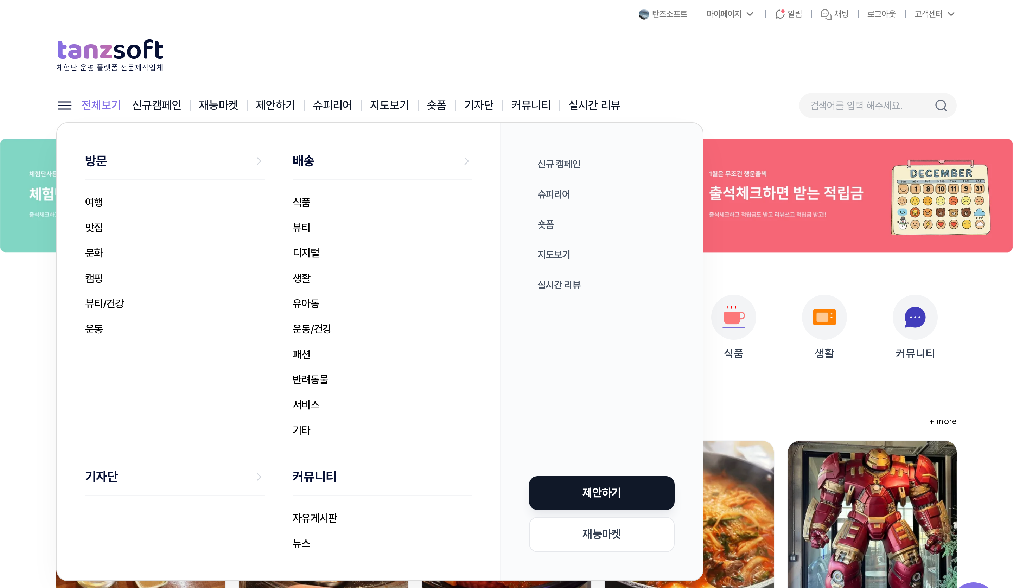Screen dimensions: 1013x588
Task: Select 반려동물 under 배송
Action: pyautogui.click(x=310, y=379)
